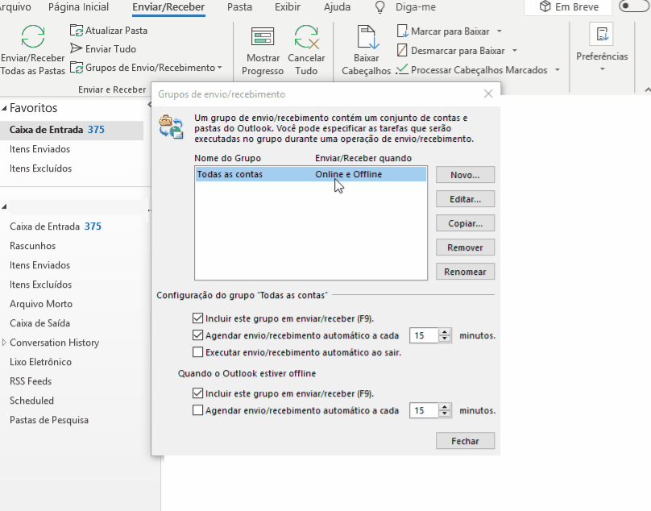Open Desmarcar para Baixar dropdown arrow

pos(515,50)
